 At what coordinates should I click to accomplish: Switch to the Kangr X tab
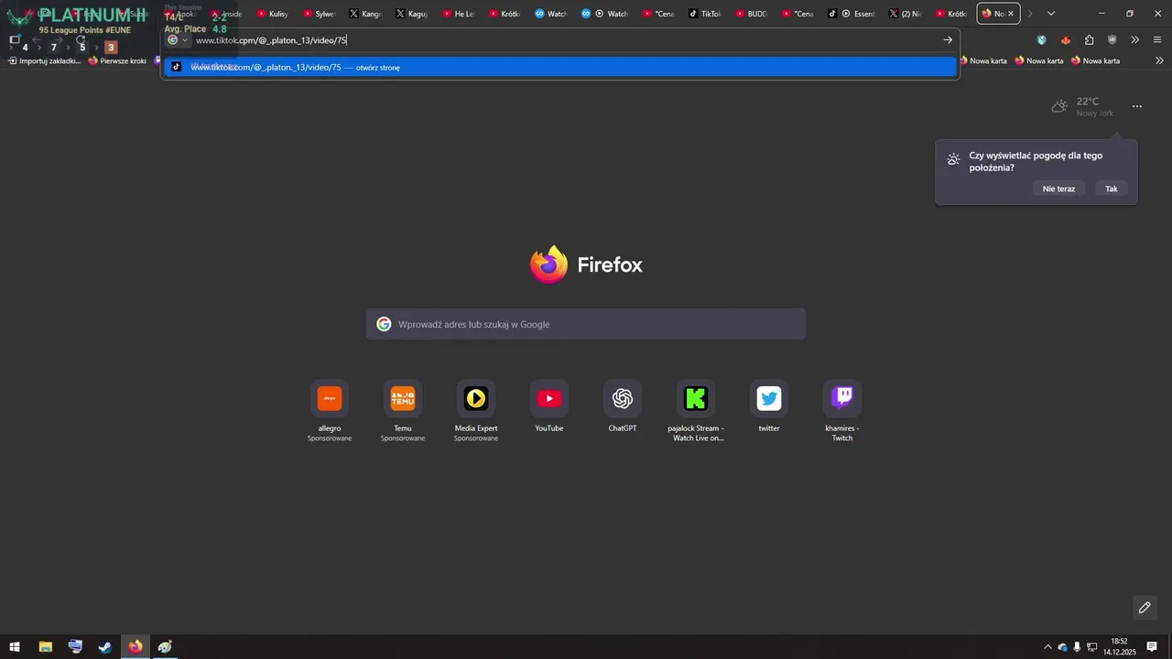(x=365, y=14)
